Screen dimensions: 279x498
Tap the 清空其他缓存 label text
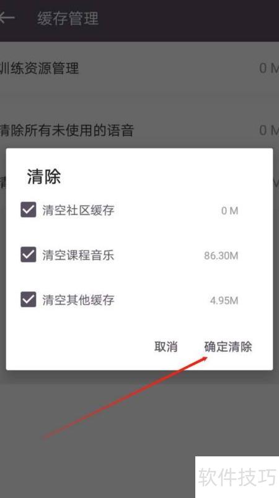click(78, 300)
